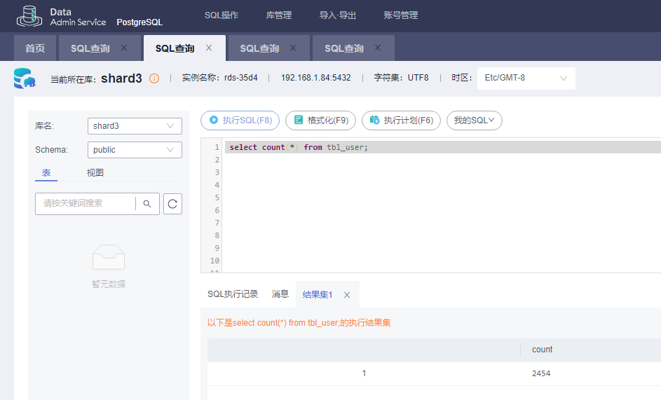661x400 pixels.
Task: Select the 结果集1 tab
Action: pos(318,295)
